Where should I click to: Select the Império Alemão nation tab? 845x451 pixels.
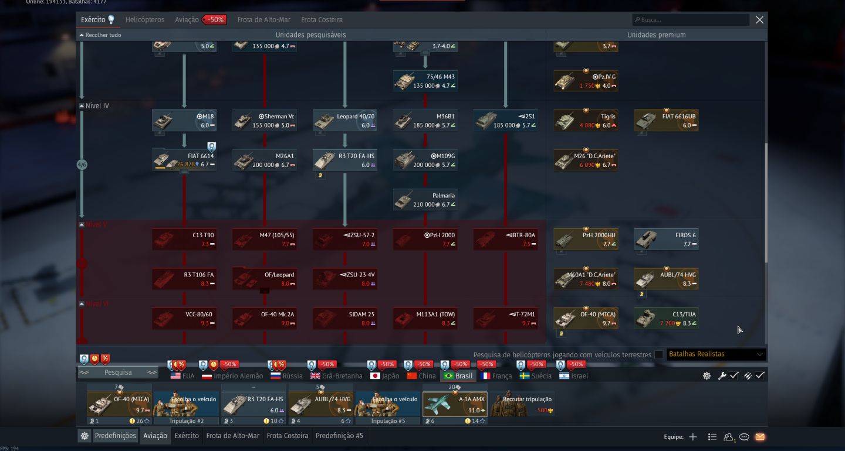pyautogui.click(x=232, y=376)
